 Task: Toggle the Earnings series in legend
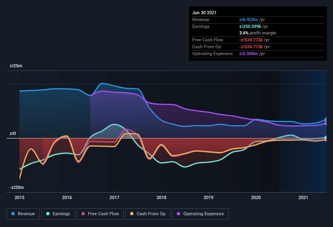(58, 214)
